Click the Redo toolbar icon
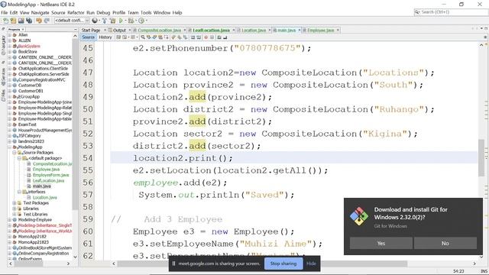 click(47, 21)
